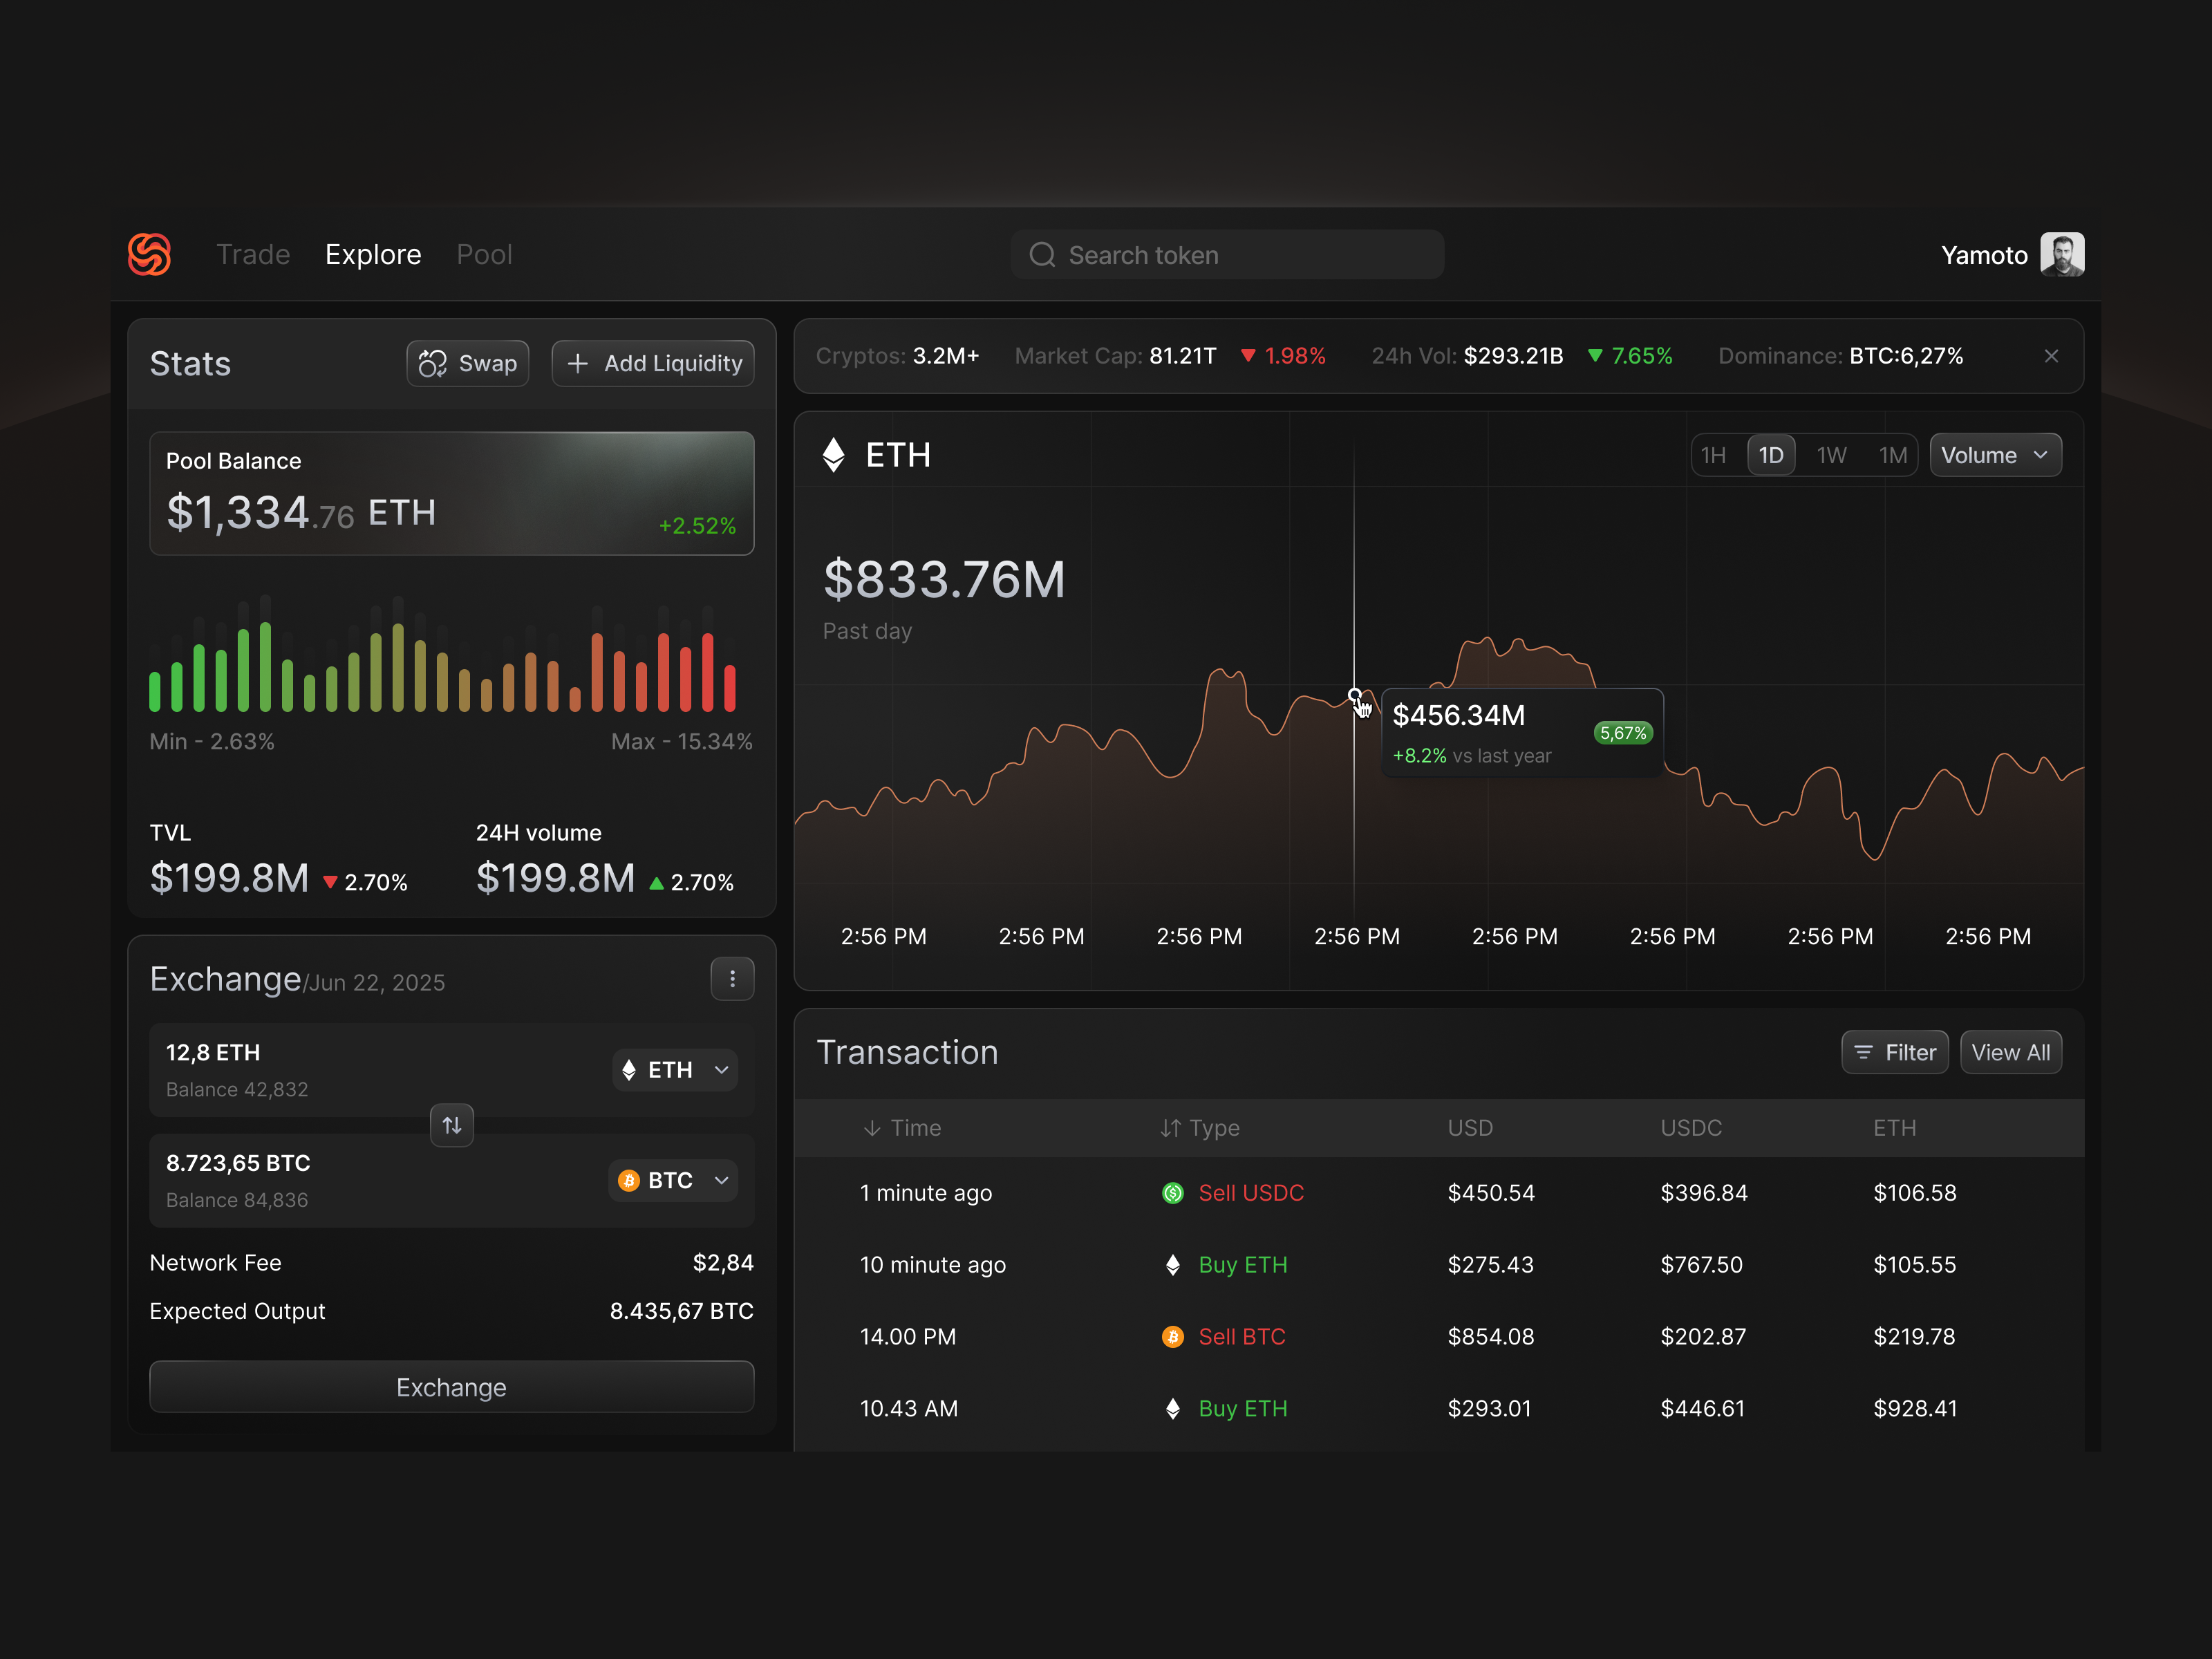Click the Filter icon in Transaction panel

[x=1864, y=1052]
